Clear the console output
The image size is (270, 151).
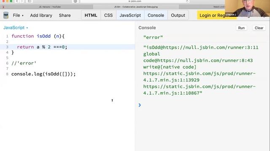pos(259,28)
